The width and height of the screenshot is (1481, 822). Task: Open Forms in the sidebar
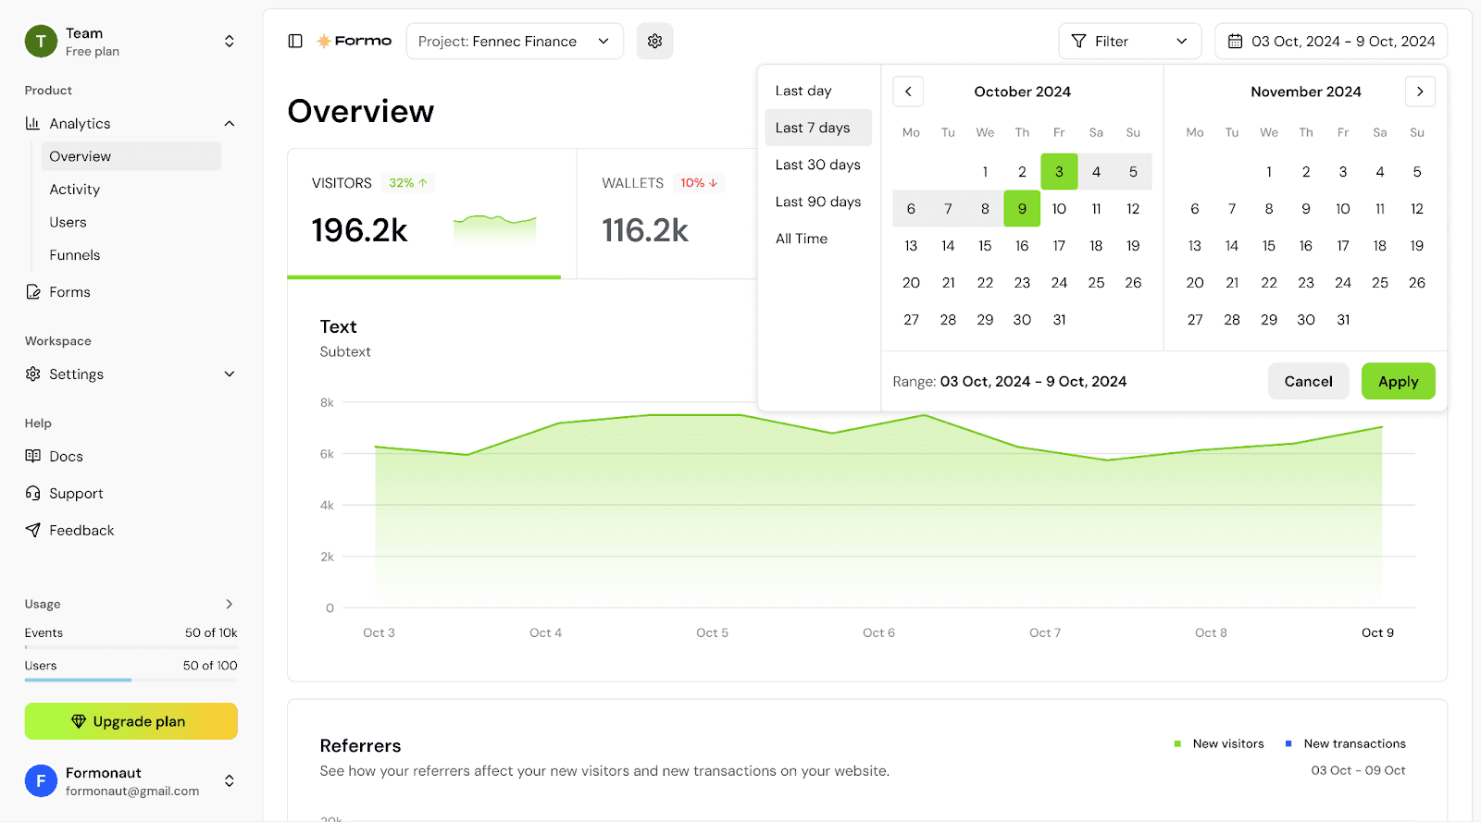70,292
